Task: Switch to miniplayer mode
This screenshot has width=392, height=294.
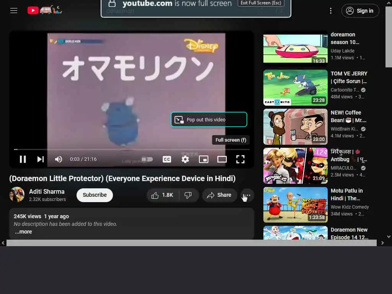Action: coord(204,159)
